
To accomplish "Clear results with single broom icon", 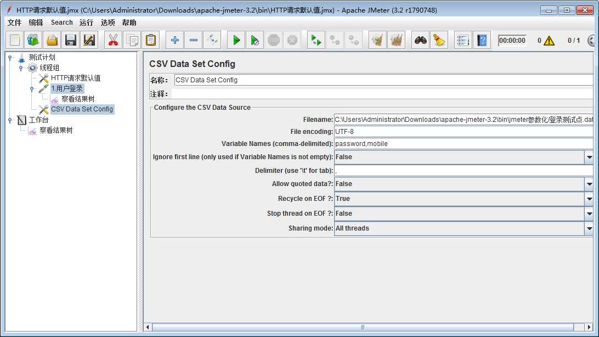I will click(x=377, y=40).
